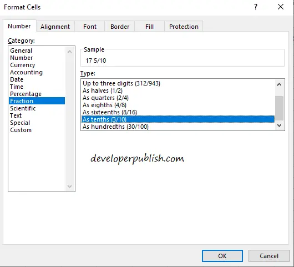
Task: Click Category list scroll down arrow
Action: 69,187
